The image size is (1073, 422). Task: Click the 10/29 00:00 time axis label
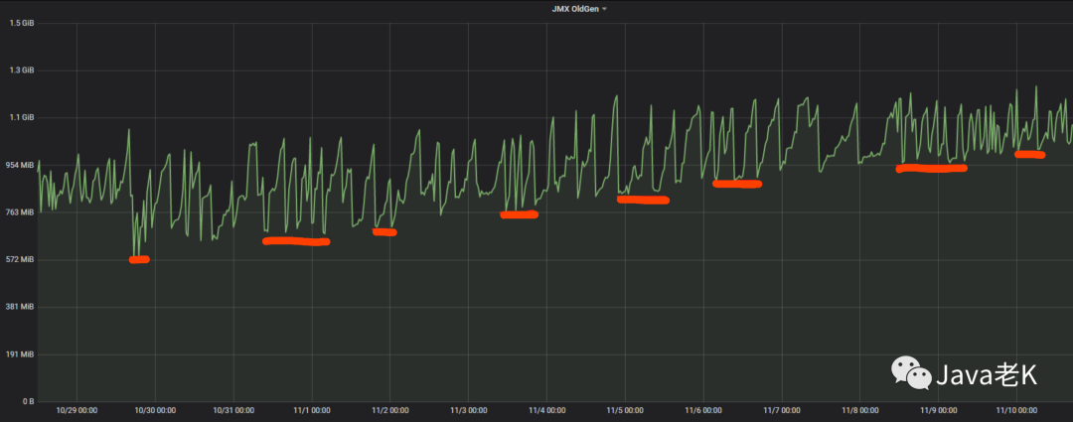coord(77,411)
